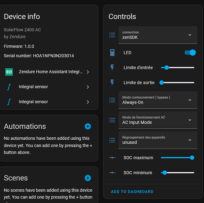Click the list icon beside Mode contournement
This screenshot has width=204, height=203.
(112, 100)
